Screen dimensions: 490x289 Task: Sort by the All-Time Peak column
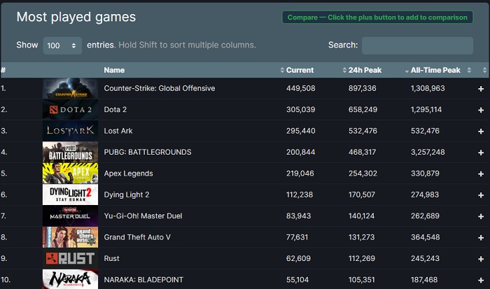point(435,70)
